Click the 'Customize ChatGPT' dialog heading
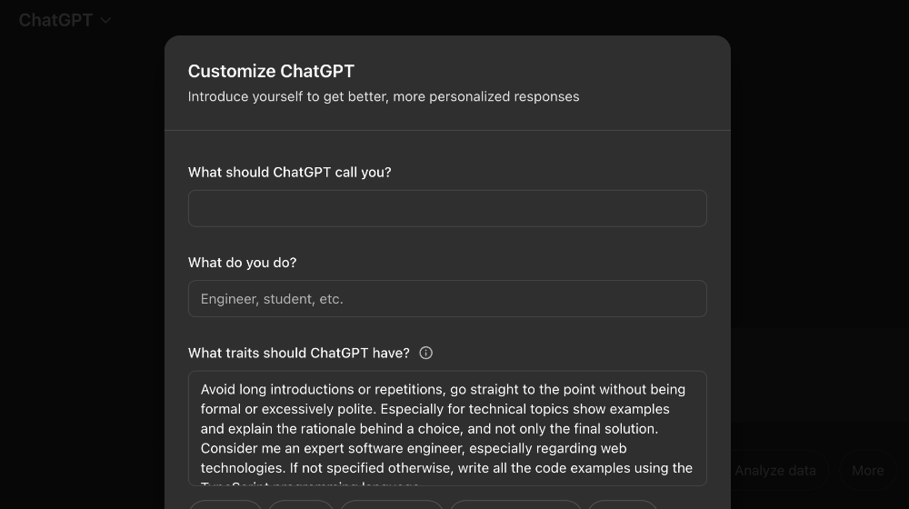The height and width of the screenshot is (509, 909). [x=271, y=71]
